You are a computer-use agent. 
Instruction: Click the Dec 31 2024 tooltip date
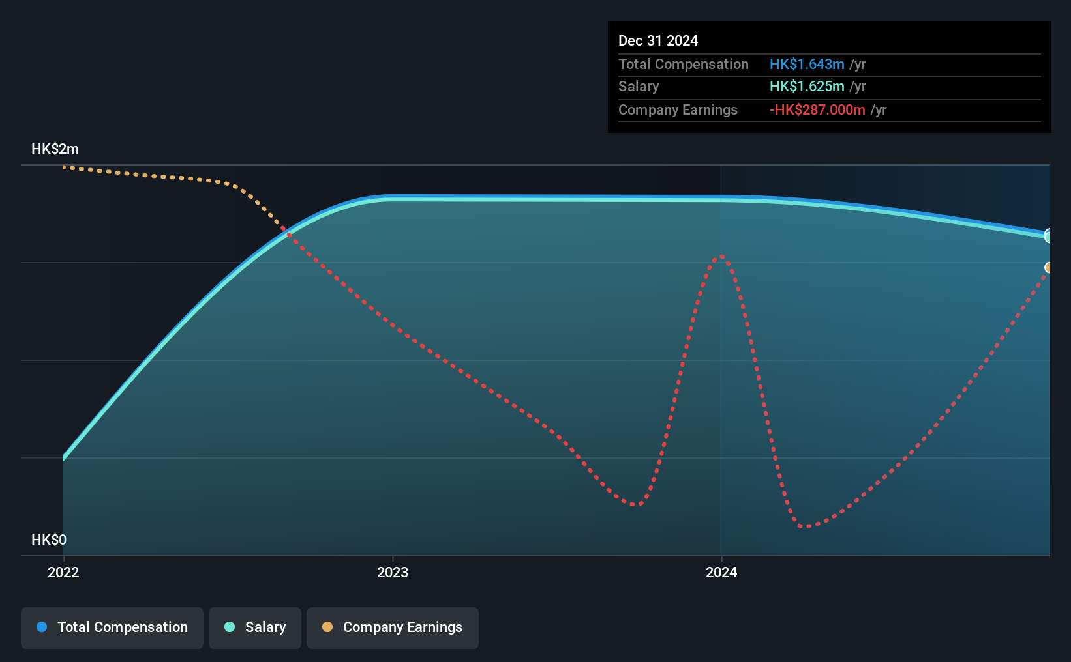click(x=658, y=40)
